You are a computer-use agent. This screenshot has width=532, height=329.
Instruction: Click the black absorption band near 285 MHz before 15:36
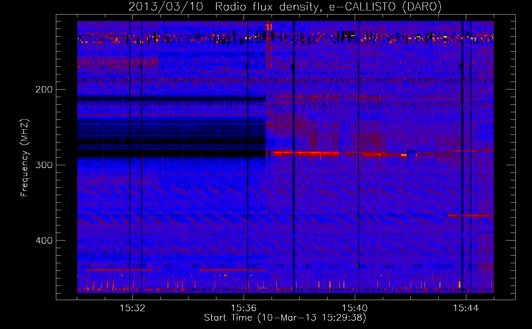tap(171, 153)
